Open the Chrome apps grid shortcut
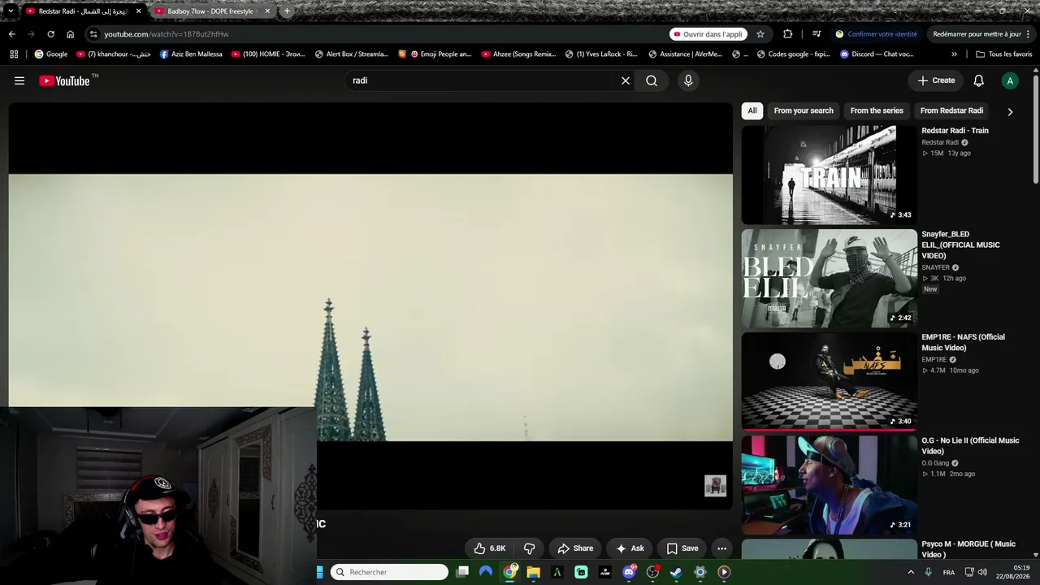 coord(14,54)
